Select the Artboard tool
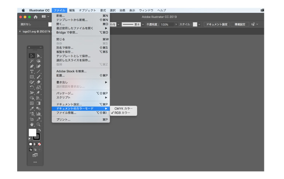Image resolution: width=284 pixels, height=179 pixels. coord(32,119)
